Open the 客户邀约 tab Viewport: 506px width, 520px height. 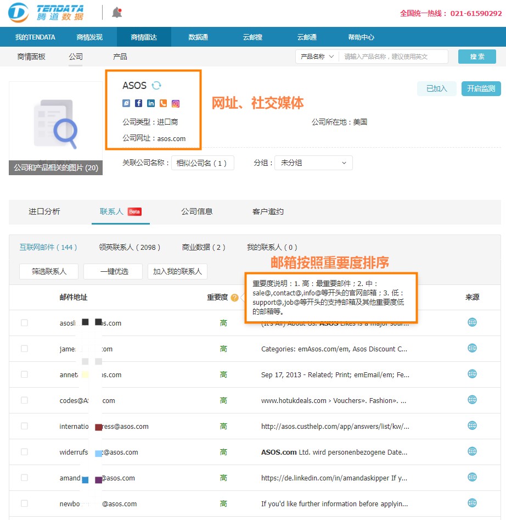pos(268,211)
